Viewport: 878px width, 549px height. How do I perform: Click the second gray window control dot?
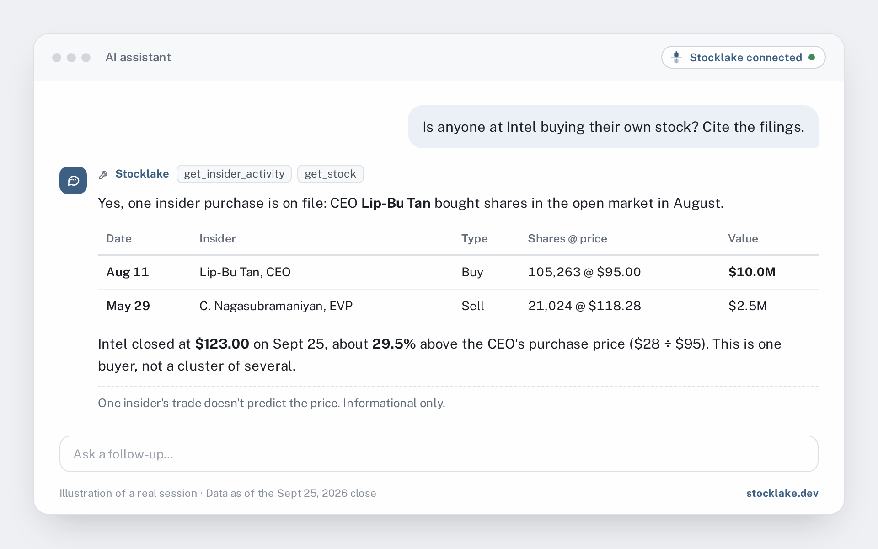71,57
